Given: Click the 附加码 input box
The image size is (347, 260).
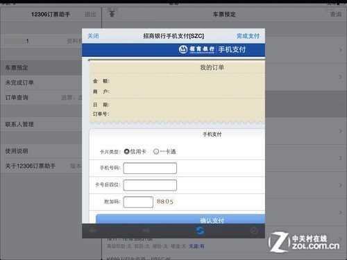Looking at the screenshot, I should pyautogui.click(x=138, y=202).
